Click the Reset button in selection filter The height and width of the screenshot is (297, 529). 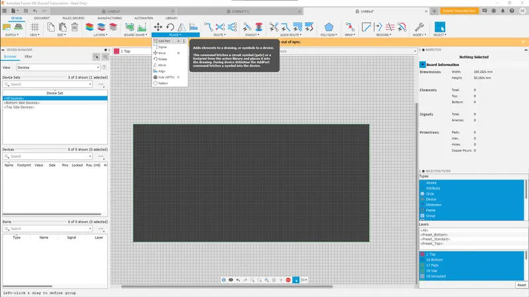[522, 285]
